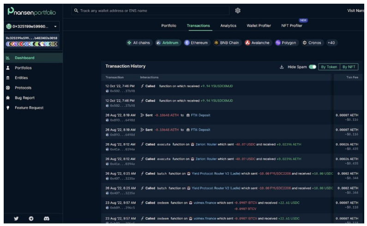Filter by Ethereum chain
367x226 pixels.
197,43
